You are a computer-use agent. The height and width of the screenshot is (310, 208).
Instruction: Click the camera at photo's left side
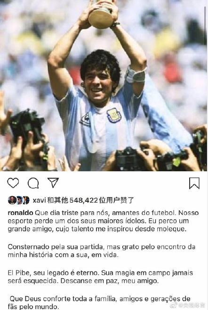(x=27, y=127)
